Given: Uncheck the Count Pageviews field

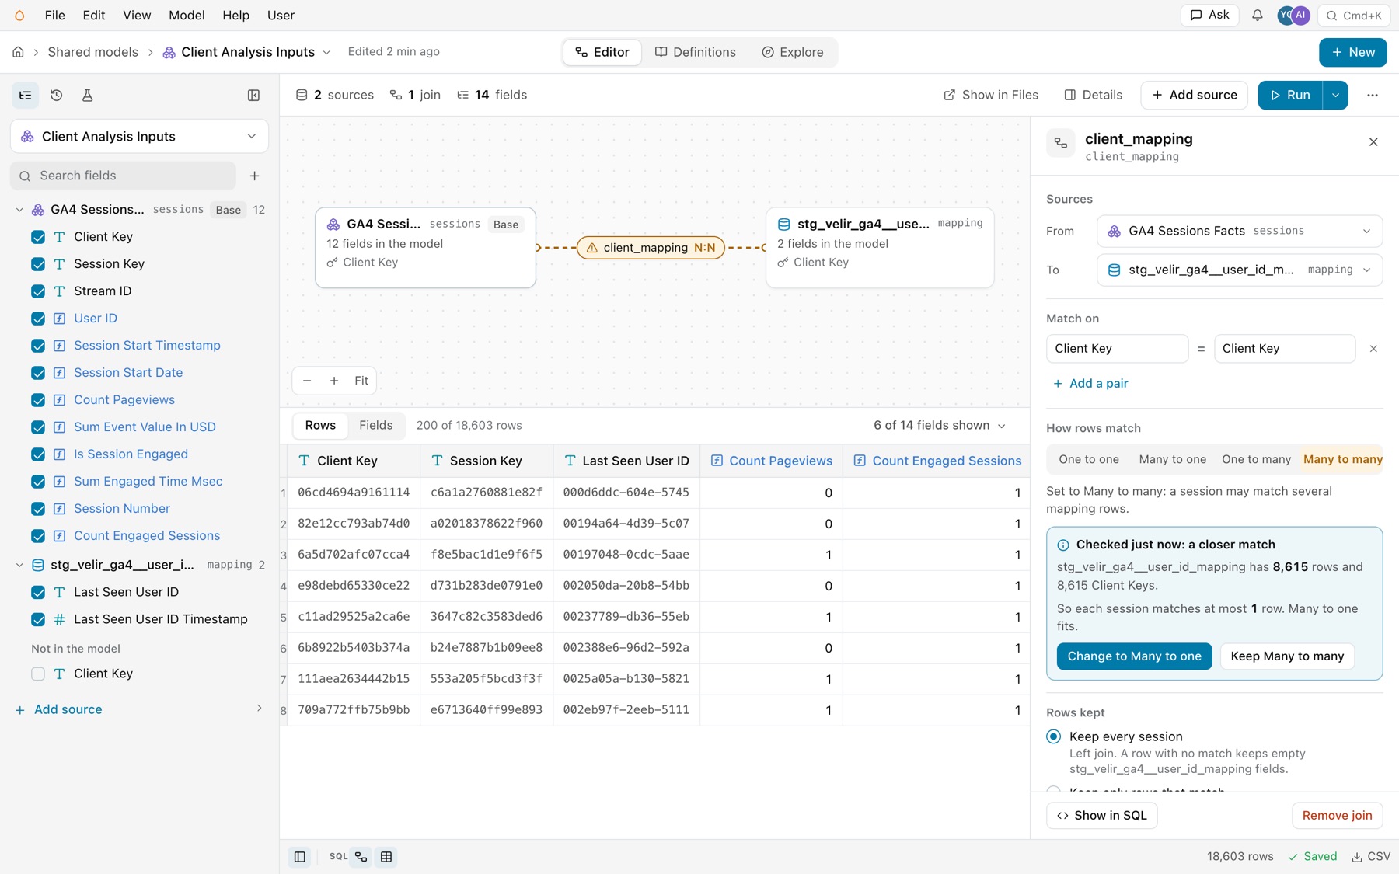Looking at the screenshot, I should (x=38, y=400).
